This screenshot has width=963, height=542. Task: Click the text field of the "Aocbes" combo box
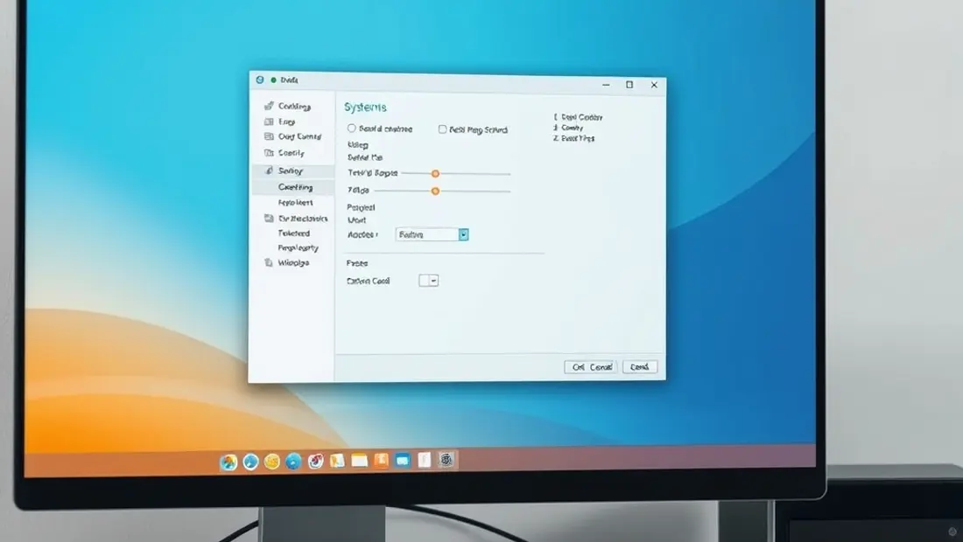pyautogui.click(x=427, y=234)
